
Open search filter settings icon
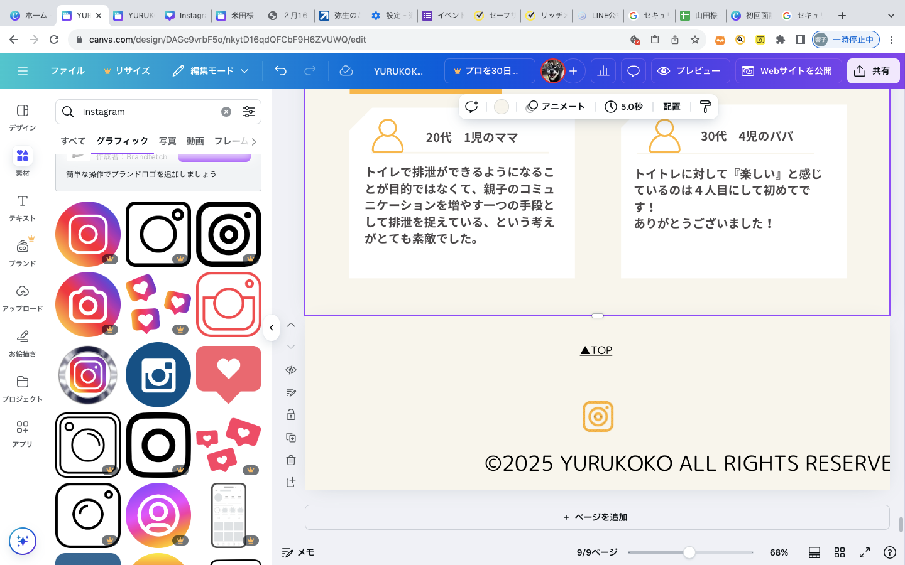249,112
